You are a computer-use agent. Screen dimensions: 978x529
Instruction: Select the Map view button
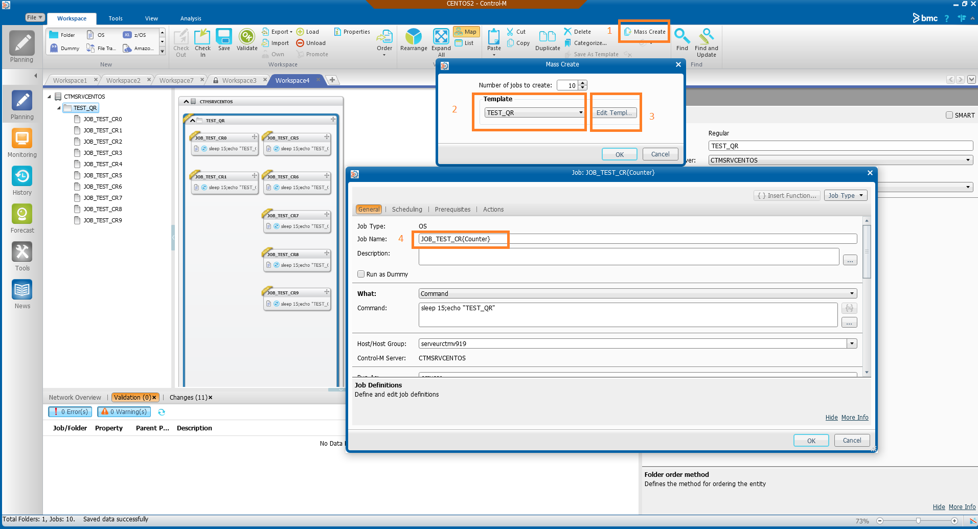click(466, 32)
